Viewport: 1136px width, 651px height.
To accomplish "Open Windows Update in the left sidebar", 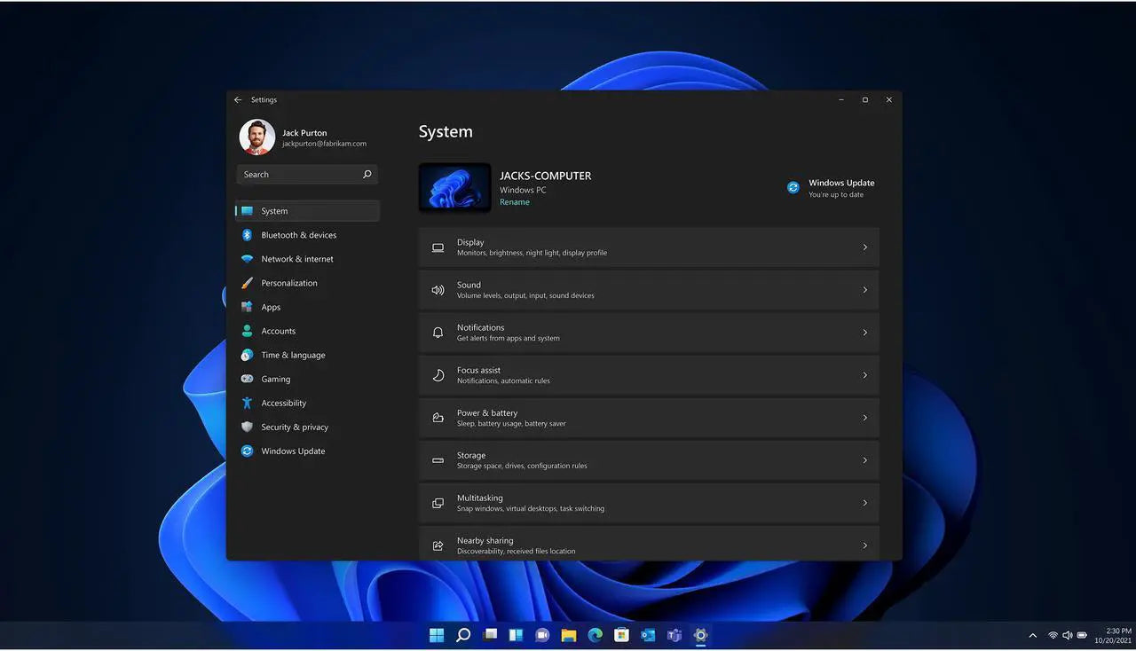I will coord(307,451).
